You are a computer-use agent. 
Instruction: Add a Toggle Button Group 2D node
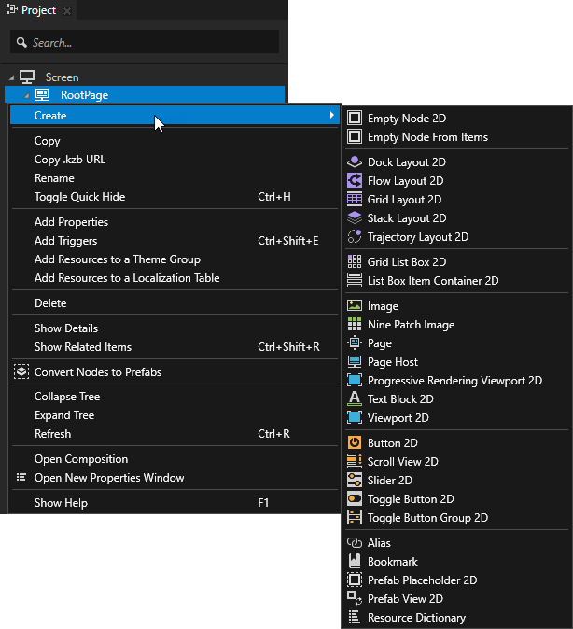(x=427, y=518)
